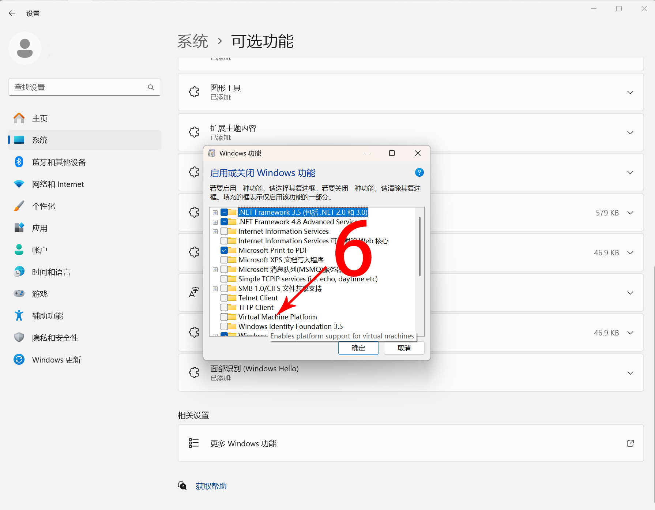Expand the 扩展主题内容 feature chevron
Image resolution: width=655 pixels, height=510 pixels.
coord(630,132)
